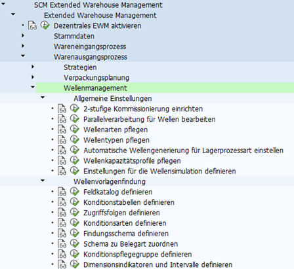Expand the Strategien node
The width and height of the screenshot is (294, 269).
point(33,67)
